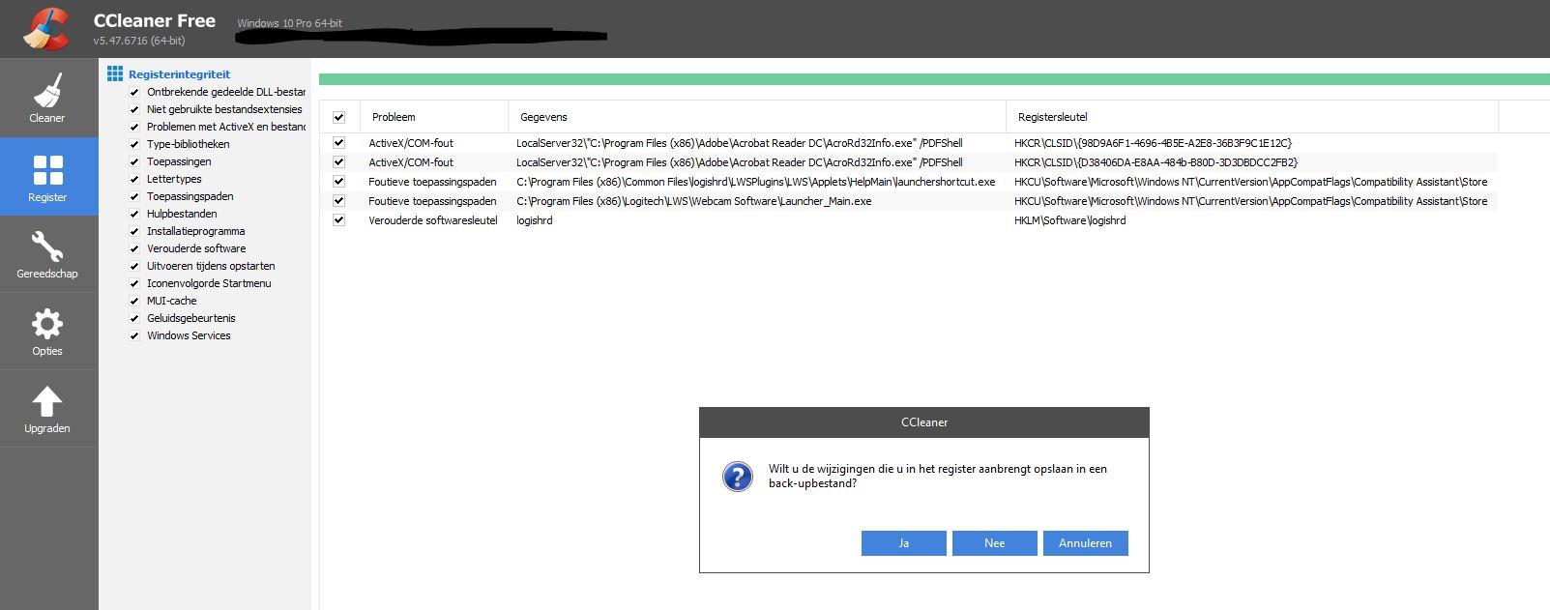Select the launchershortcut.exe path cell
1550x610 pixels.
(x=756, y=182)
